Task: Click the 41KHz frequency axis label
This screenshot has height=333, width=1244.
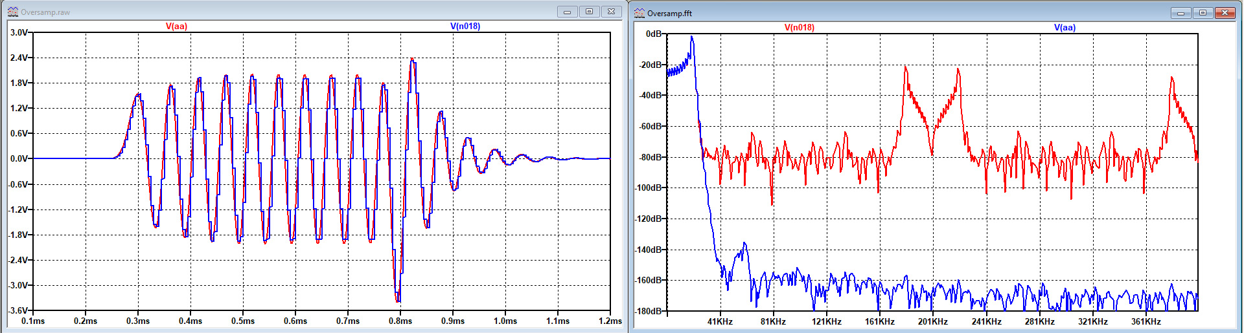Action: (x=720, y=322)
